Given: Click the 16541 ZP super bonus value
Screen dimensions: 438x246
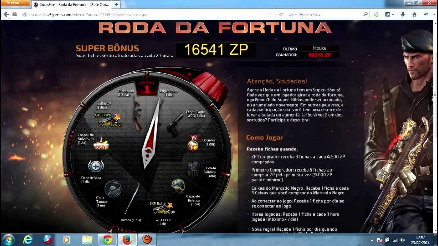Looking at the screenshot, I should pyautogui.click(x=216, y=50).
